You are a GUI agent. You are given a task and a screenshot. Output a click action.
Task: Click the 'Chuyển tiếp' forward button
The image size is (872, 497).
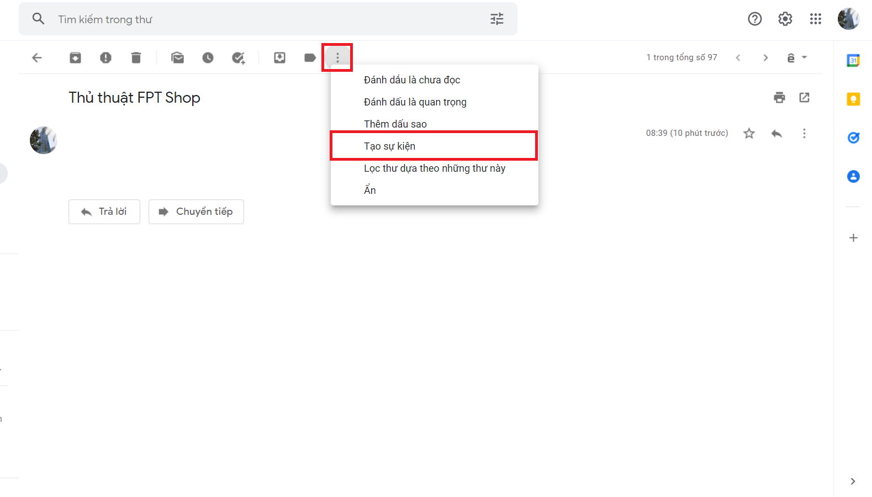coord(196,212)
